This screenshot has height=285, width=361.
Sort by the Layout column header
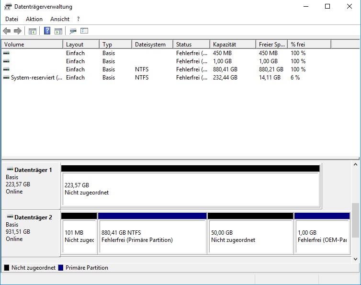pyautogui.click(x=81, y=44)
